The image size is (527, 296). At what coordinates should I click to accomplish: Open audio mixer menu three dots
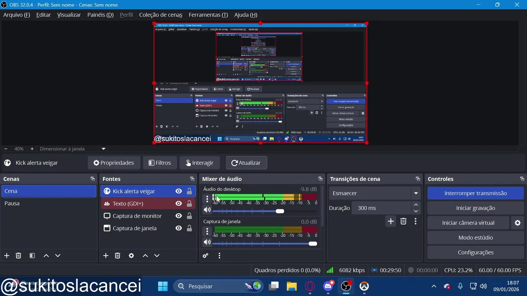(x=219, y=256)
